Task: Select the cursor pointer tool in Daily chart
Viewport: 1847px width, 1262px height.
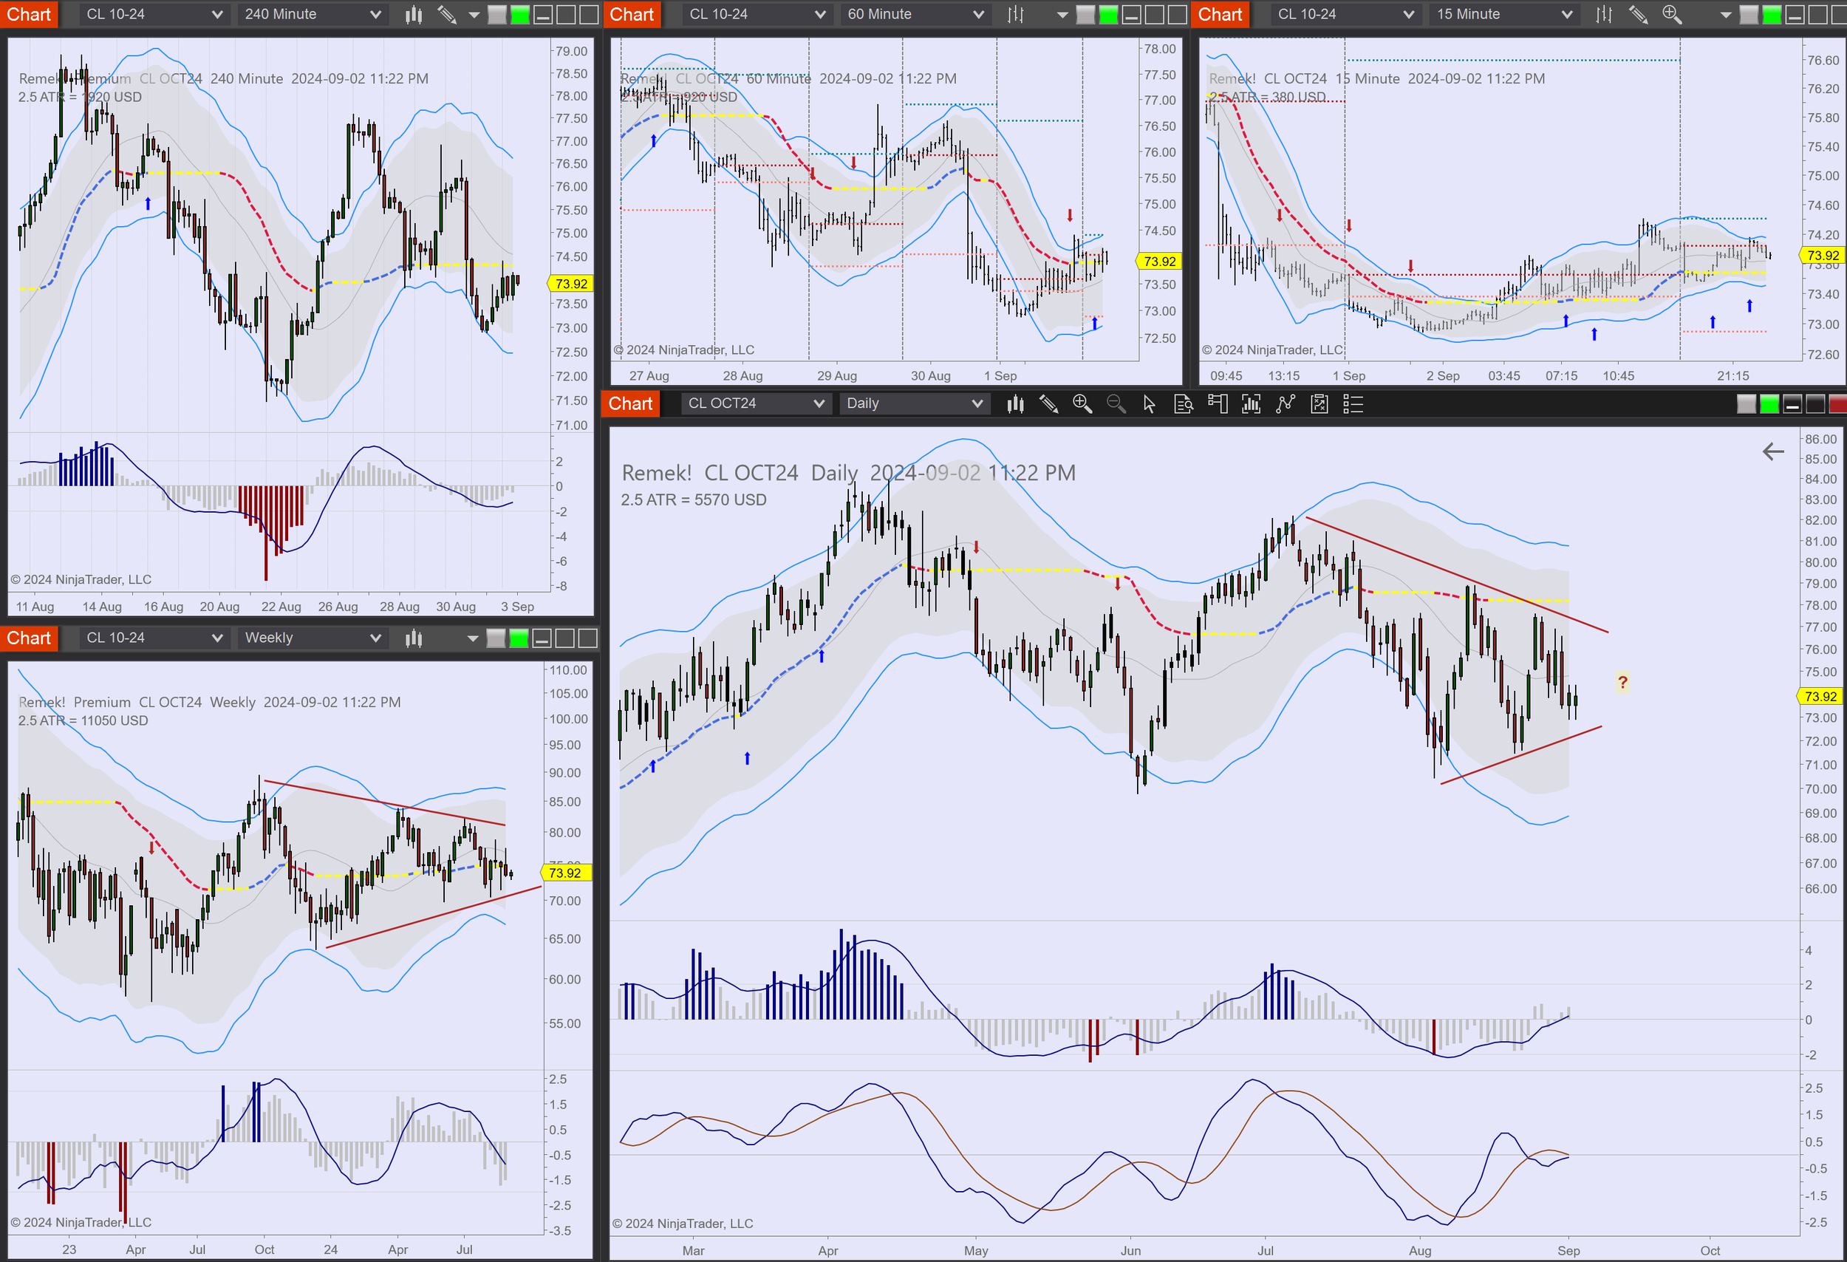Action: point(1150,403)
